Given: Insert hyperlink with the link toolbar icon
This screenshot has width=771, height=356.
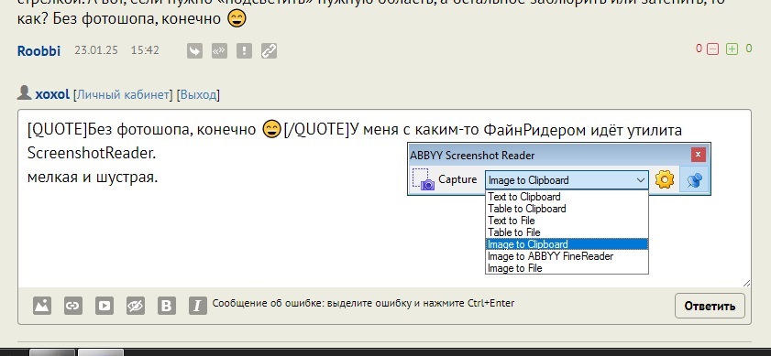Looking at the screenshot, I should 73,306.
